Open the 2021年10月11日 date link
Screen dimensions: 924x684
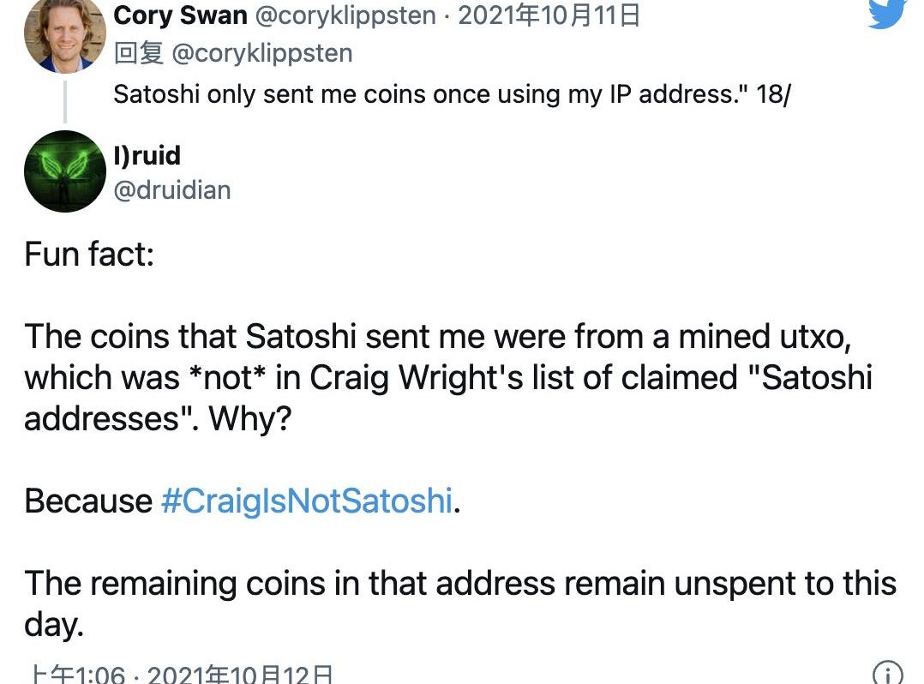(x=549, y=15)
